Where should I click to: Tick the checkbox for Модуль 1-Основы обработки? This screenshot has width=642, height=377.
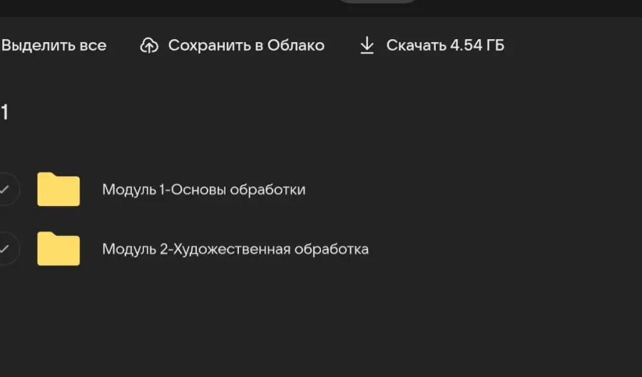[6, 190]
